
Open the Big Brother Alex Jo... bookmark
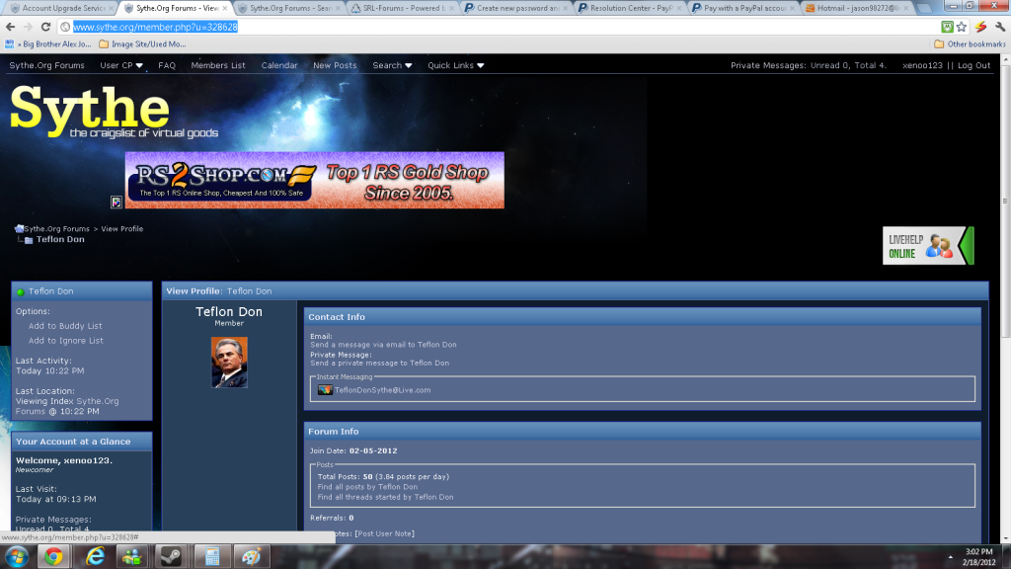click(x=48, y=43)
